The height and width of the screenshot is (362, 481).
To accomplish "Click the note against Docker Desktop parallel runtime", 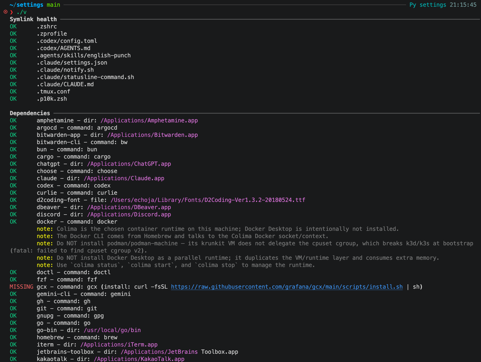I will tap(238, 258).
